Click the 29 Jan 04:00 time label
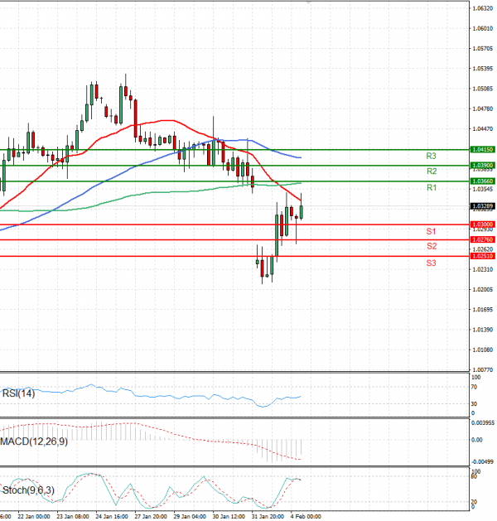 (190, 516)
